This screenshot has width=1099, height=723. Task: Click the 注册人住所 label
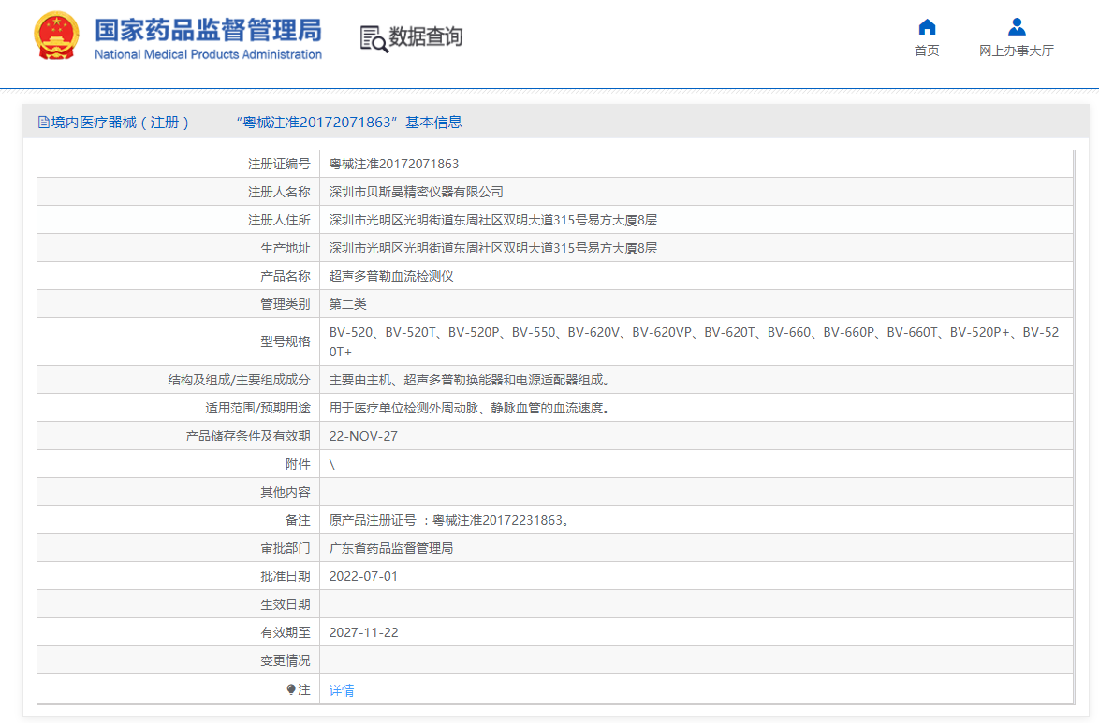point(279,219)
